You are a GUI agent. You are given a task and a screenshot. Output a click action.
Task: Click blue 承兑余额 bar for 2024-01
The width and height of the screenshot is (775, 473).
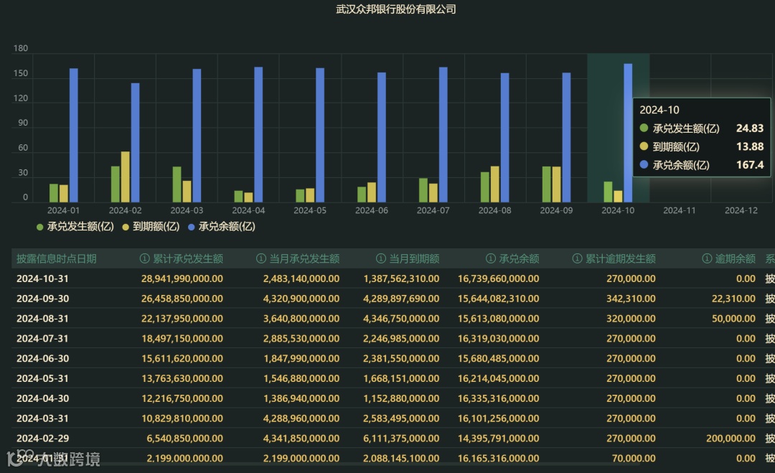74,136
